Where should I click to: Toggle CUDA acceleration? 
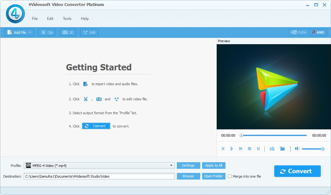click(x=299, y=32)
